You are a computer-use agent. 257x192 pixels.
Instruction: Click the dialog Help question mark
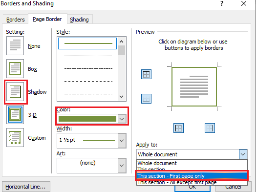[222, 3]
